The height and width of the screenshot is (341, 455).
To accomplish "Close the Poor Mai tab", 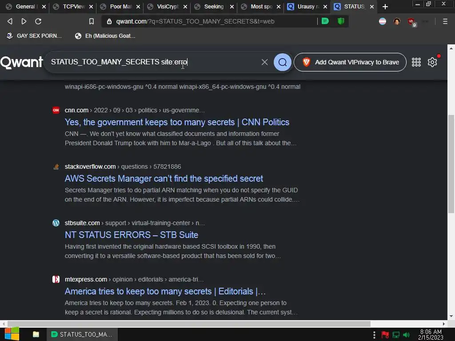I will [138, 7].
